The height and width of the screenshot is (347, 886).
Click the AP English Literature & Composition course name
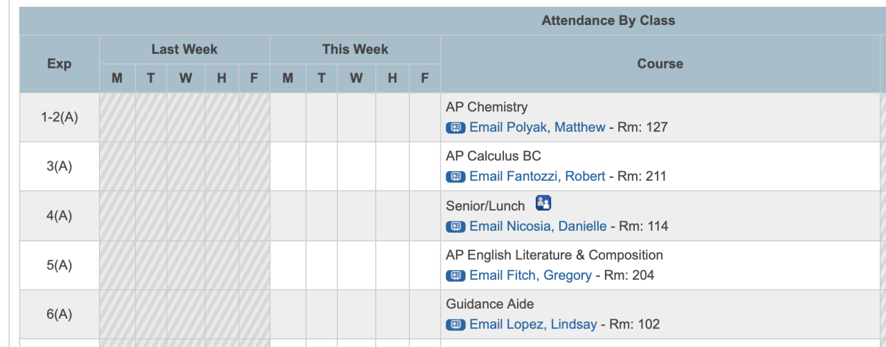554,255
